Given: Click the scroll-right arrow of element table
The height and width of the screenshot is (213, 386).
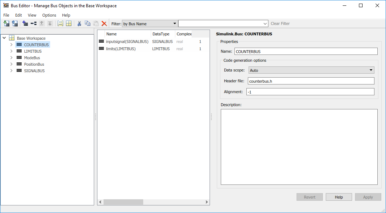Looking at the screenshot, I should click(207, 202).
